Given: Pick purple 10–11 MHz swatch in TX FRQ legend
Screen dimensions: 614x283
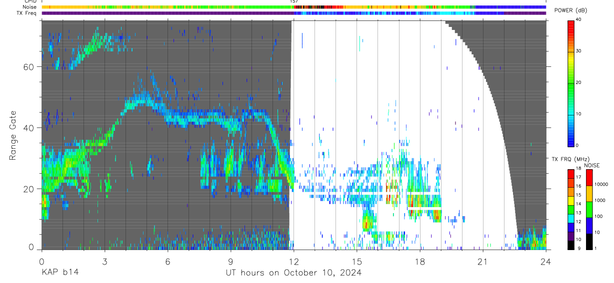Looking at the screenshot, I should click(570, 235).
